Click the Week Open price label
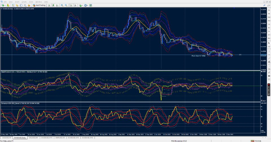 198,56
